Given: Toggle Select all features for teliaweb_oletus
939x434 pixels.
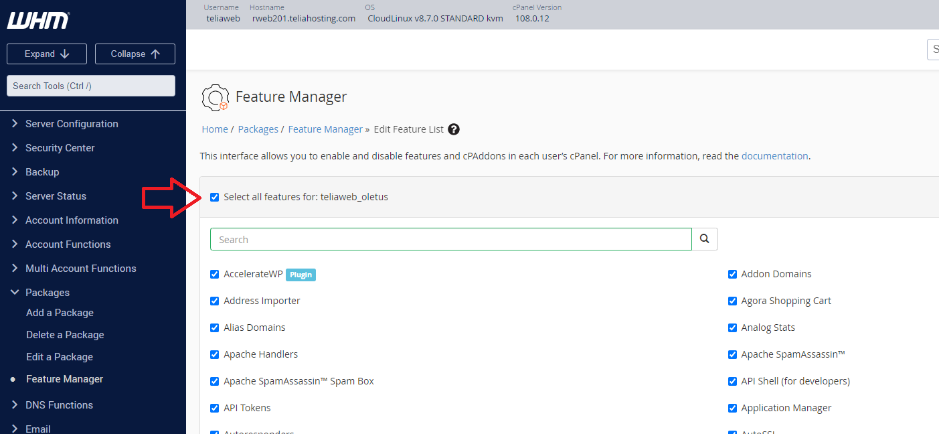Looking at the screenshot, I should (x=215, y=197).
